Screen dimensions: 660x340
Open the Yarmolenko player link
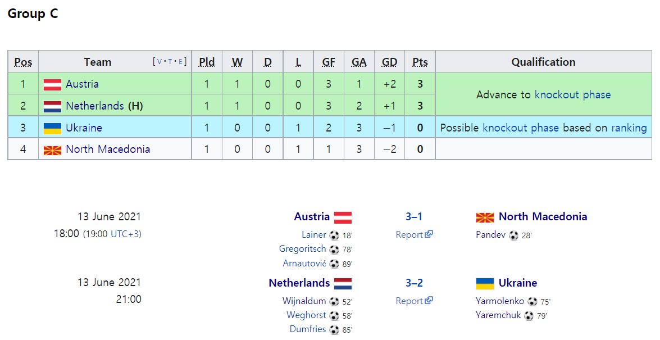(499, 301)
